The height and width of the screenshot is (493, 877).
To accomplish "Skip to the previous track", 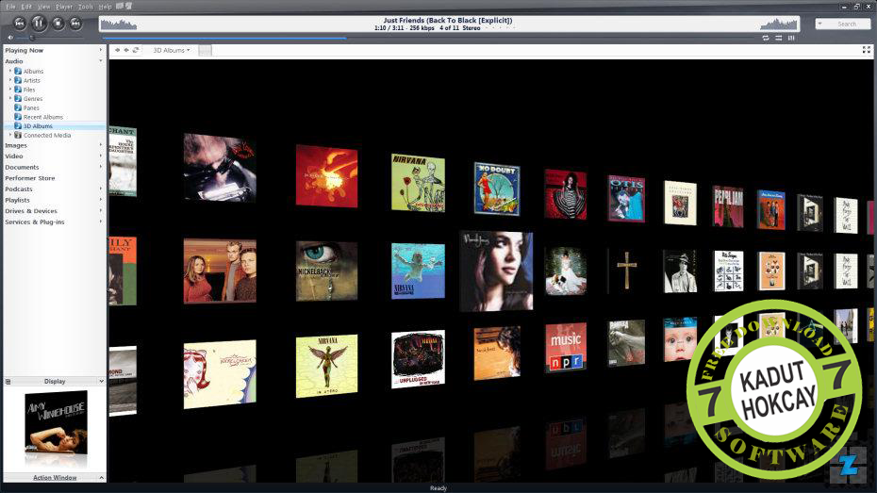I will (x=19, y=24).
